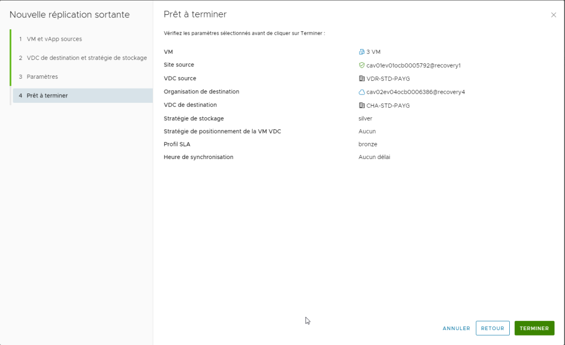This screenshot has width=565, height=345.
Task: Click the green shield icon beside cav01ev01ocb0005792@recovery1
Action: point(361,65)
